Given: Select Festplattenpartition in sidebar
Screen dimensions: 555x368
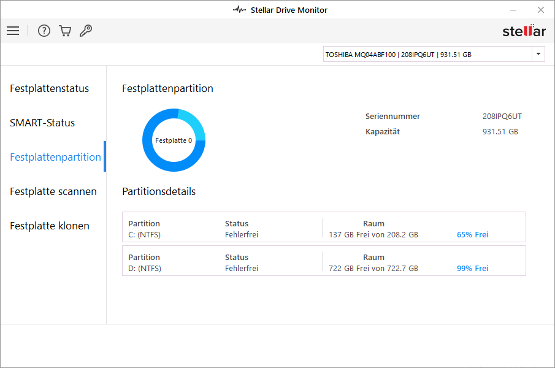Looking at the screenshot, I should (55, 157).
